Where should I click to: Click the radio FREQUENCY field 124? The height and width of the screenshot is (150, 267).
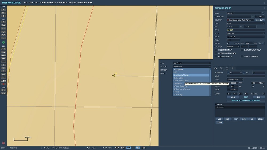(x=249, y=43)
